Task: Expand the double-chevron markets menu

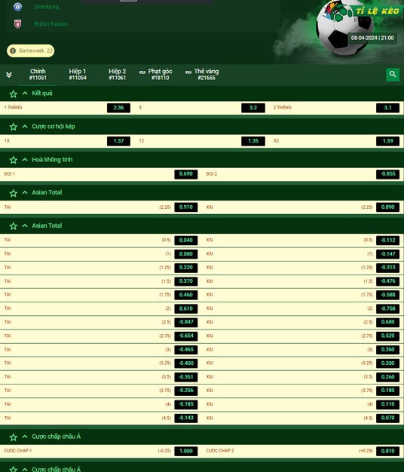Action: (x=9, y=75)
